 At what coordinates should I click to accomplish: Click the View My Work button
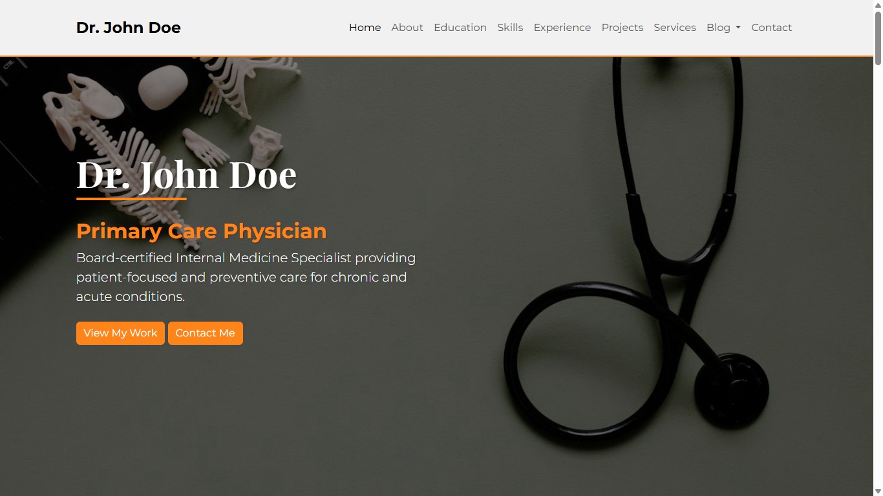120,333
